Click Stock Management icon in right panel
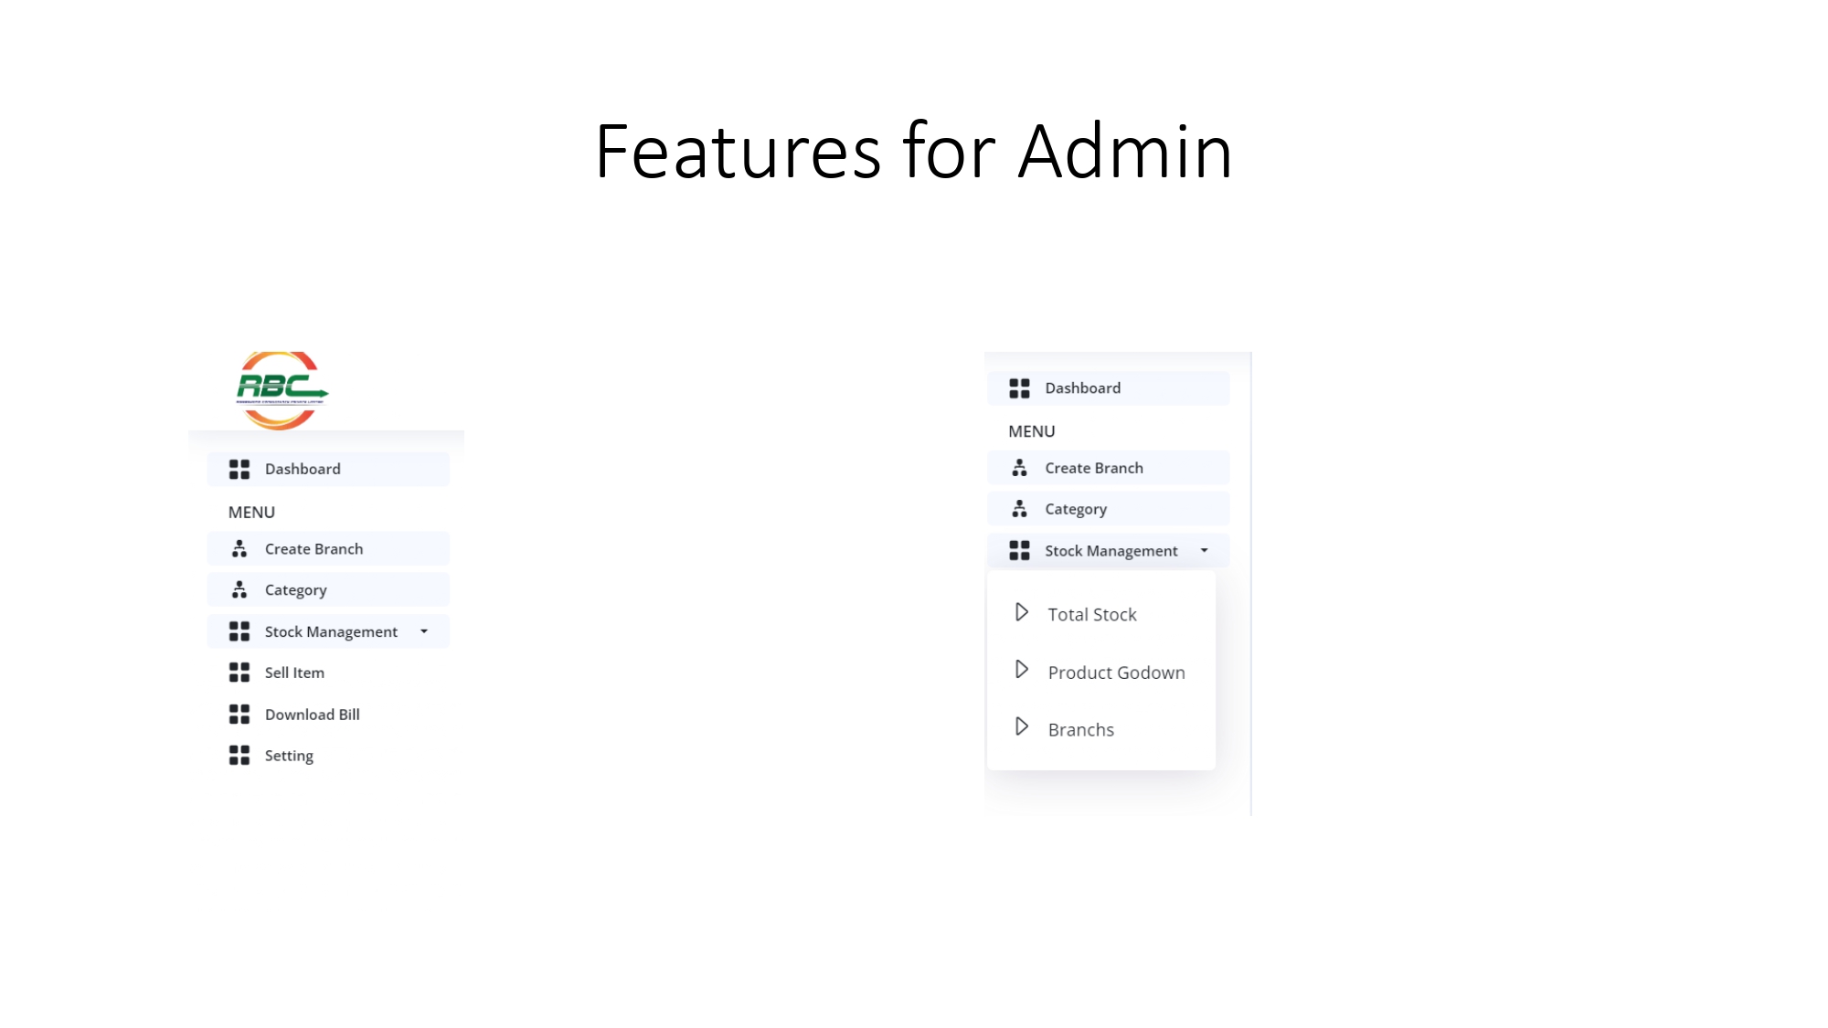 pyautogui.click(x=1019, y=551)
